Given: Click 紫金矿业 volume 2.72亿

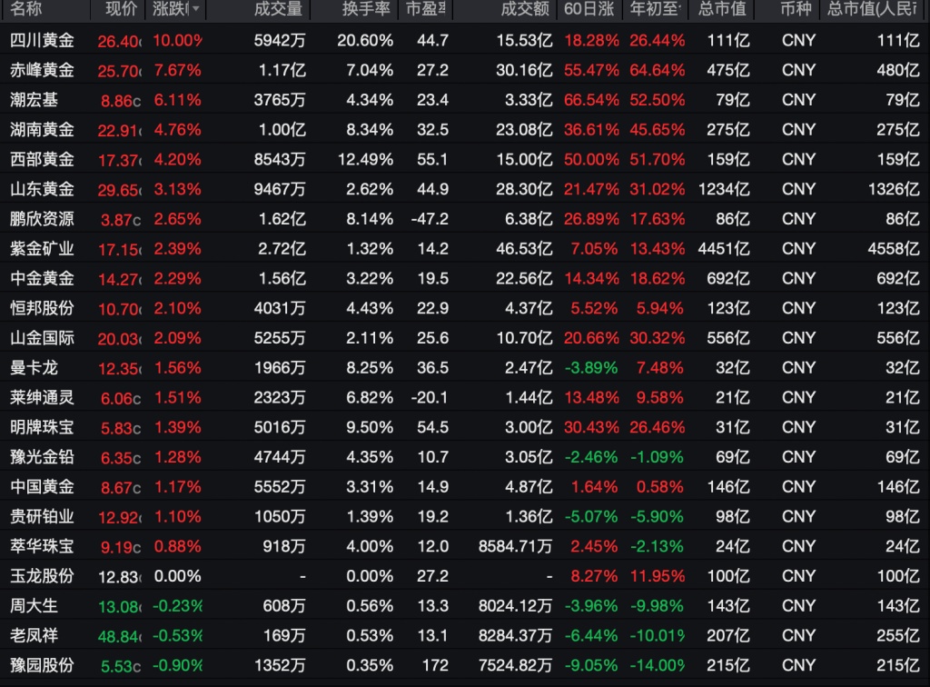Looking at the screenshot, I should click(282, 249).
